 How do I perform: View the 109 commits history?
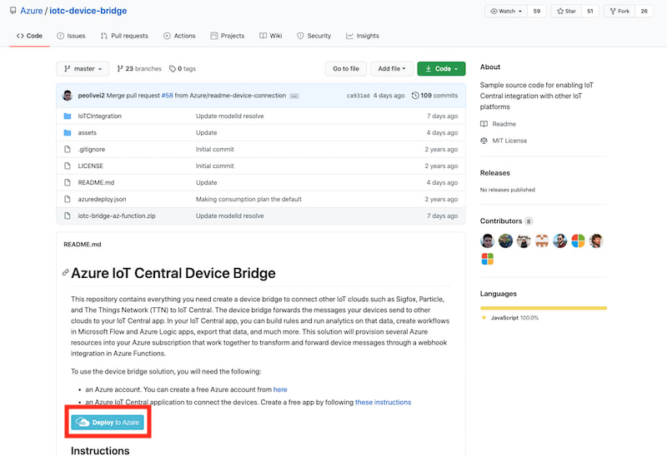click(434, 95)
